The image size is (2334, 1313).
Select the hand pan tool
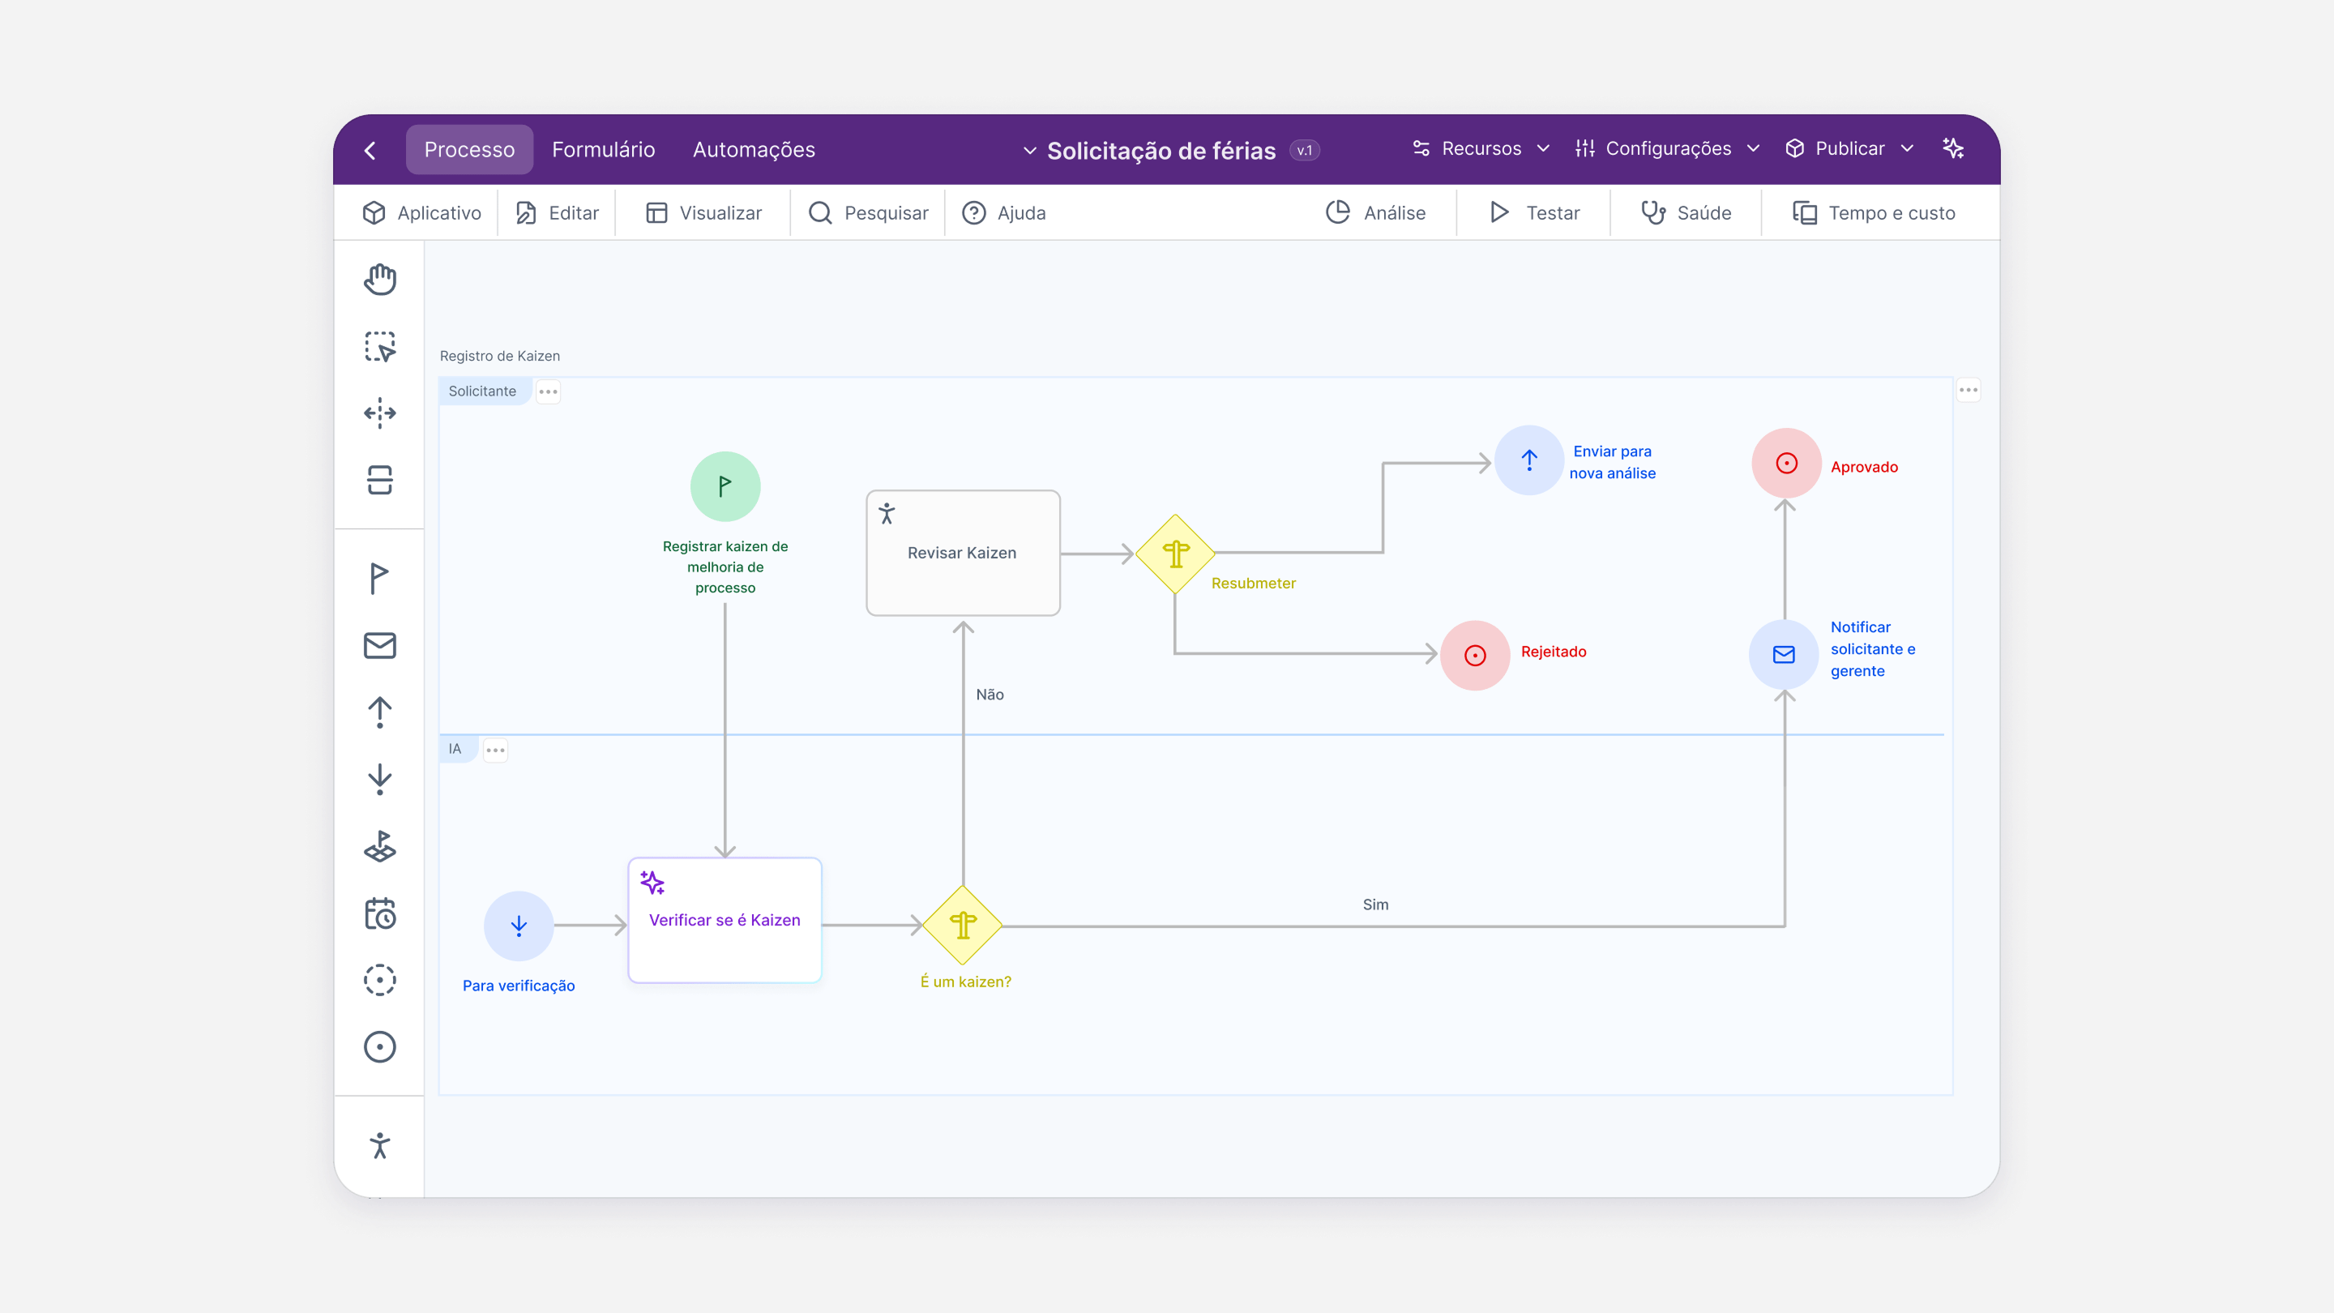point(379,279)
